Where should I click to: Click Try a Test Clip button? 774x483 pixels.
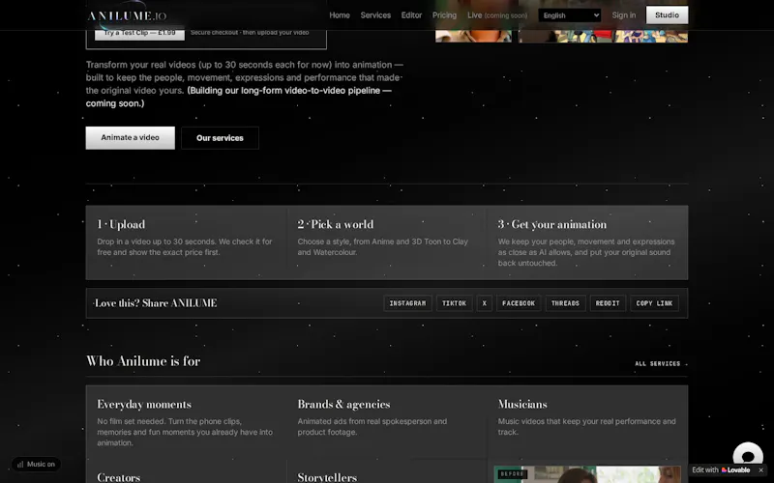tap(139, 33)
